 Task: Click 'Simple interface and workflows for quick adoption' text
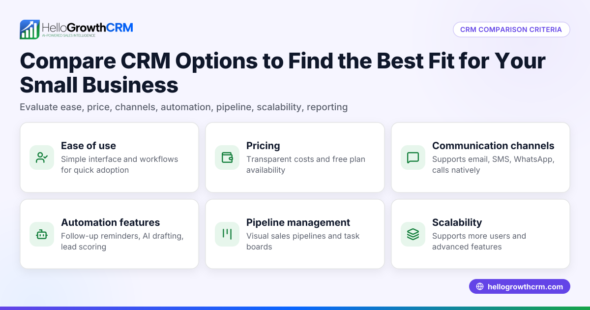(119, 165)
